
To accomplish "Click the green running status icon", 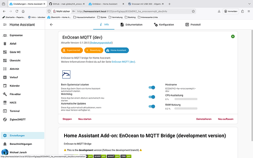I will tap(233, 36).
